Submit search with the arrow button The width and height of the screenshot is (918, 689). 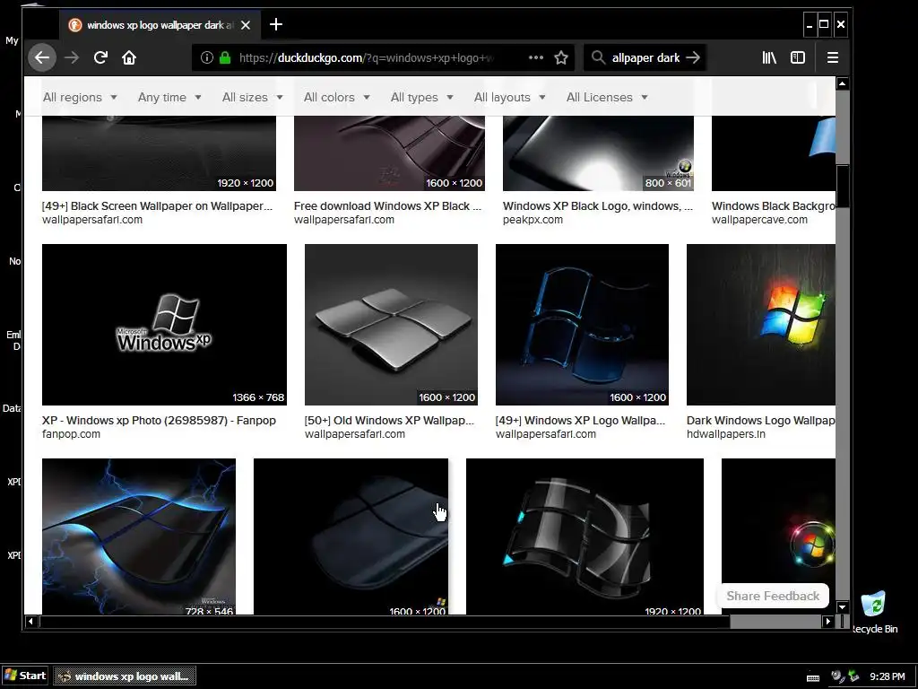(693, 57)
